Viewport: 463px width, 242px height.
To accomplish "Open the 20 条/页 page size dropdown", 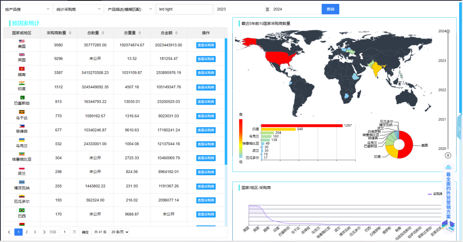I will tap(120, 232).
